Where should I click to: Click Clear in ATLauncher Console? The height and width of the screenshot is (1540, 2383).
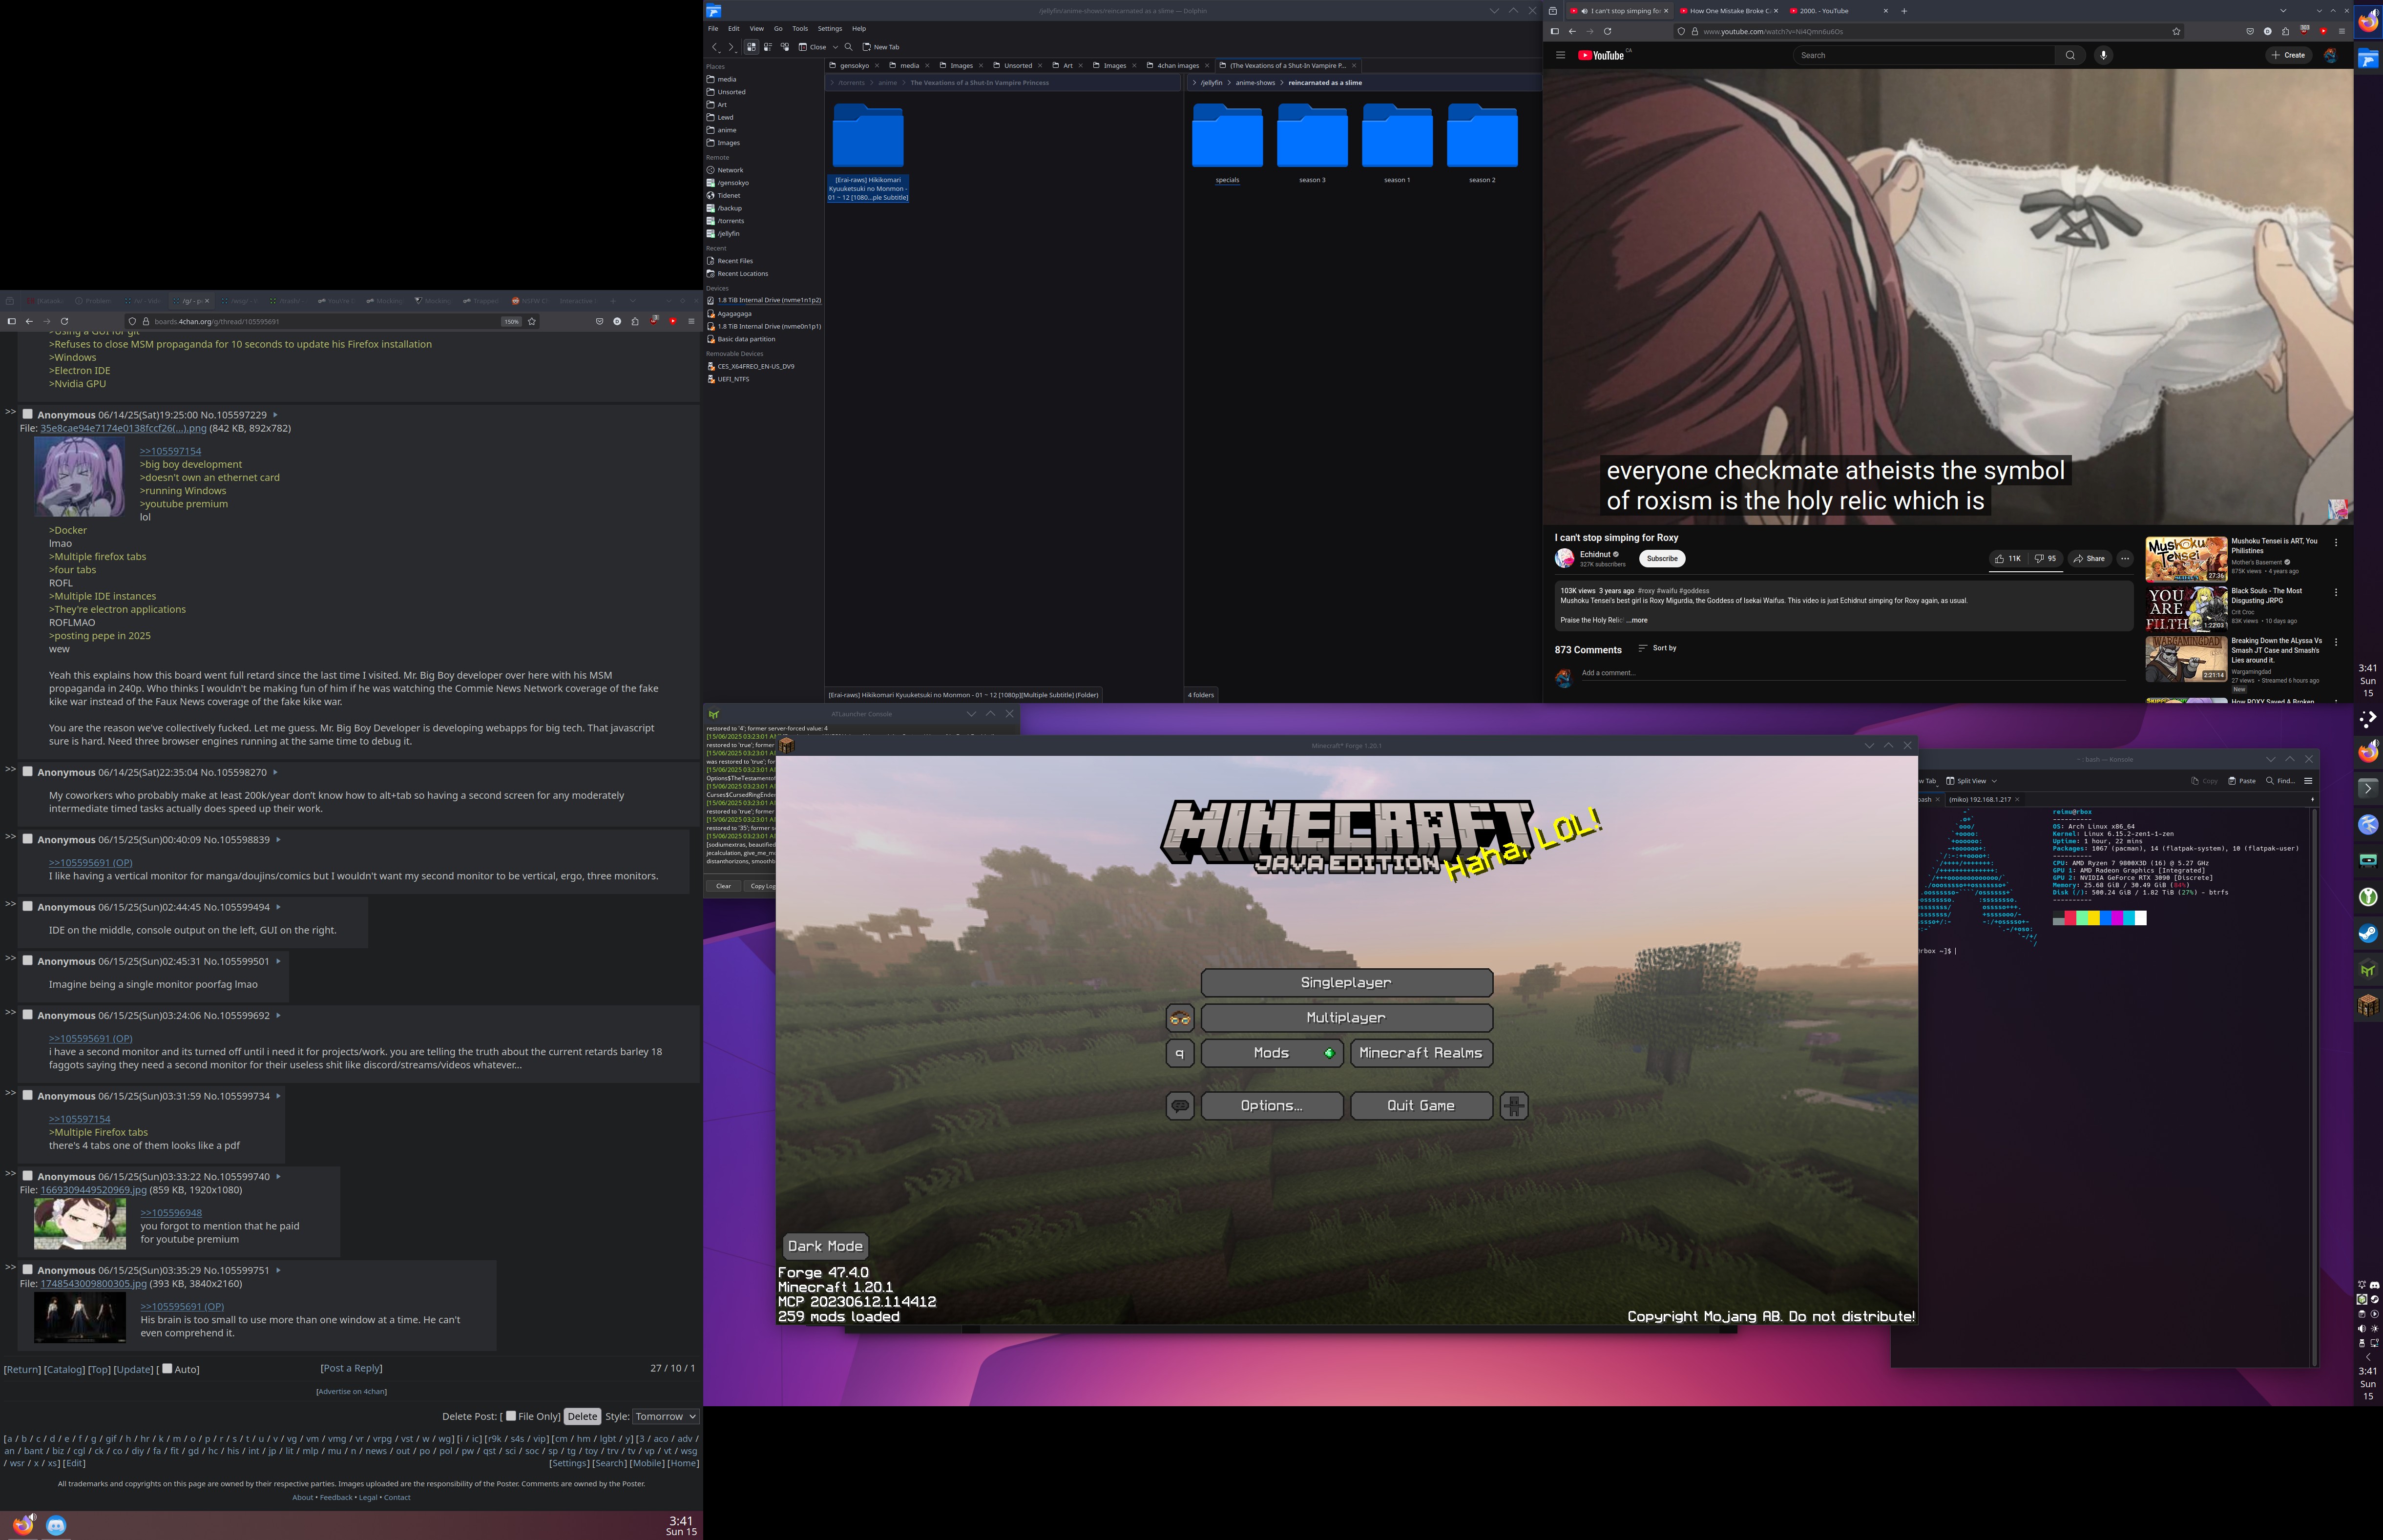click(723, 886)
